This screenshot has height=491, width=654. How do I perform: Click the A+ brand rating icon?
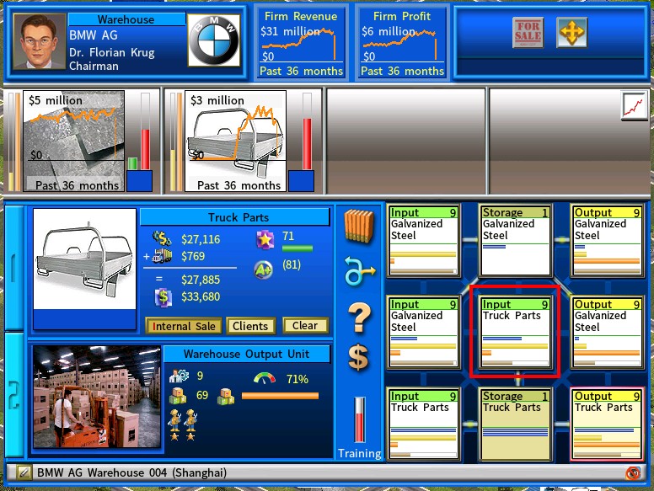point(264,270)
